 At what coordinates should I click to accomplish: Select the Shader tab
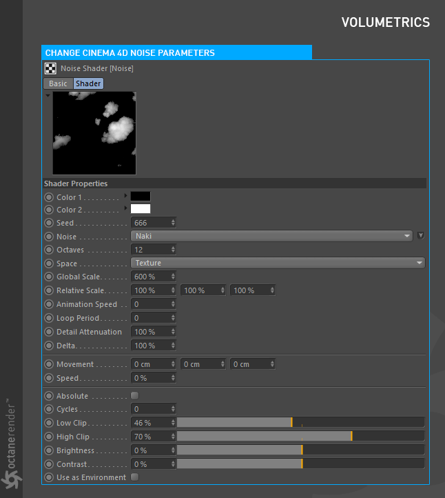coord(88,83)
